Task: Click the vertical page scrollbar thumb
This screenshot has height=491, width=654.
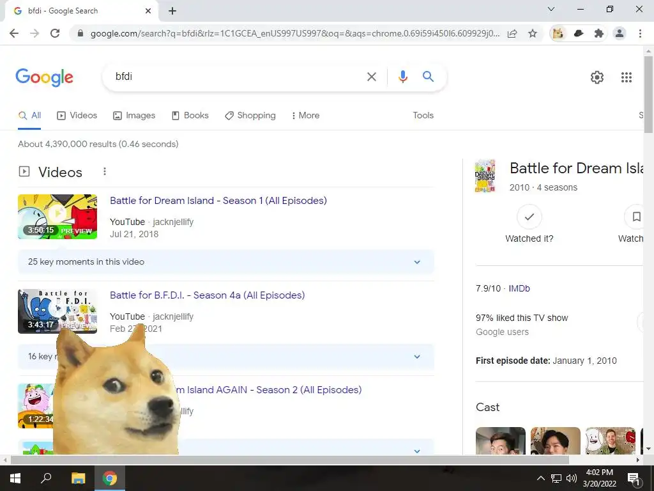Action: point(649,95)
